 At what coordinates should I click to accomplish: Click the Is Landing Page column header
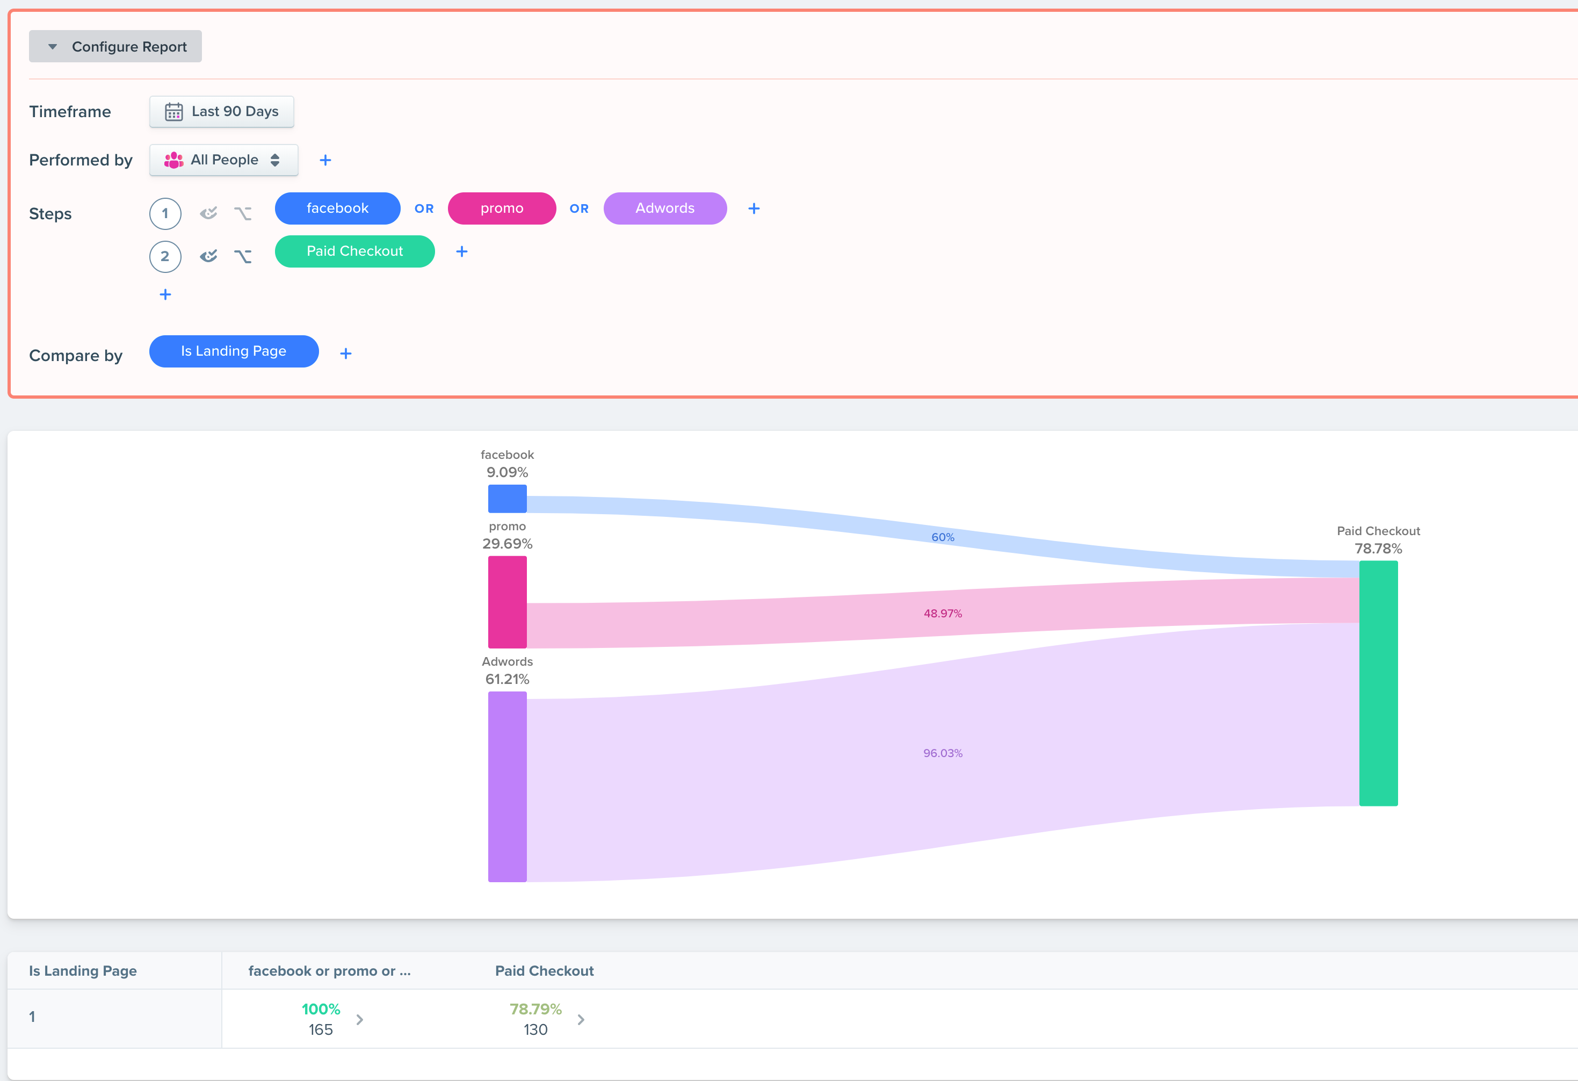tap(83, 971)
